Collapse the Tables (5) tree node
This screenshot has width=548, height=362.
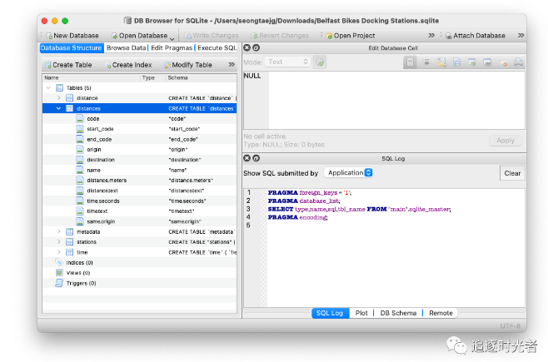pos(48,88)
